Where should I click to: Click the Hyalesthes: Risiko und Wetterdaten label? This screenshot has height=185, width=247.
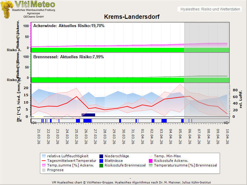point(210,9)
